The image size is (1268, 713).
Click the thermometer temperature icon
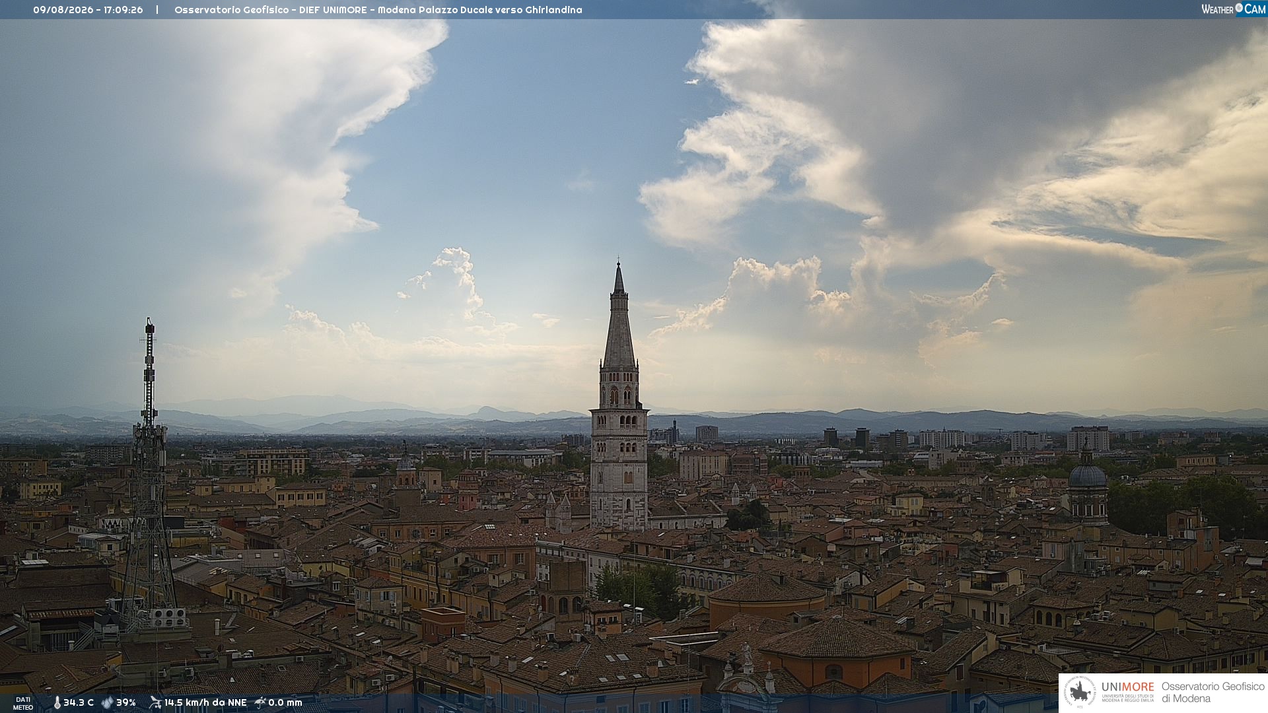pyautogui.click(x=57, y=702)
